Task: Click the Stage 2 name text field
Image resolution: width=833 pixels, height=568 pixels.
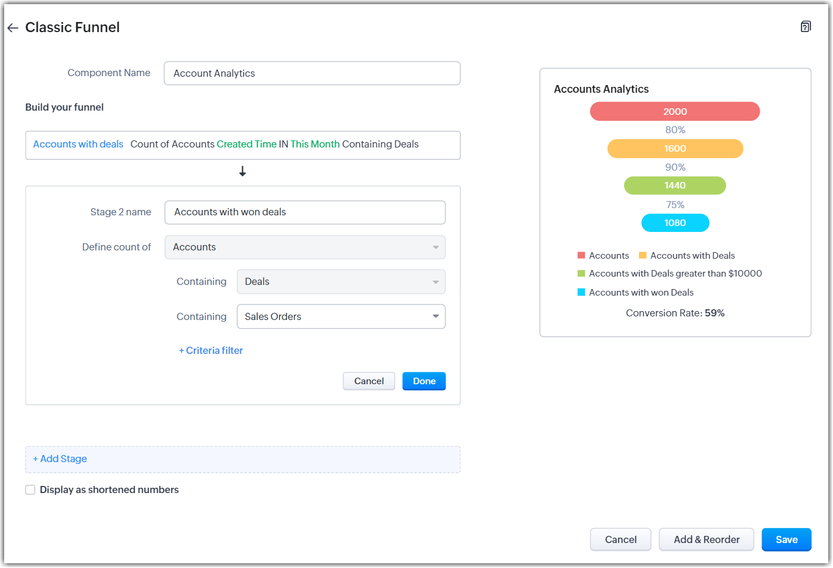Action: point(305,212)
